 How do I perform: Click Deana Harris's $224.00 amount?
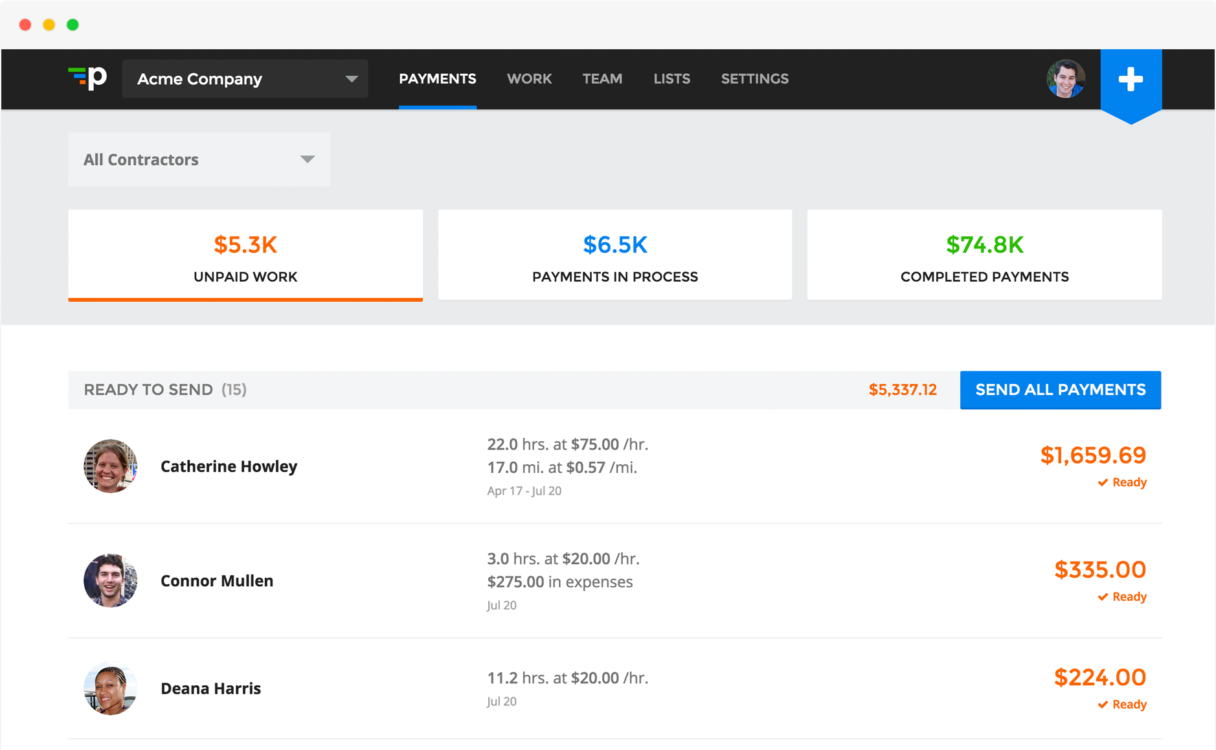[1100, 677]
